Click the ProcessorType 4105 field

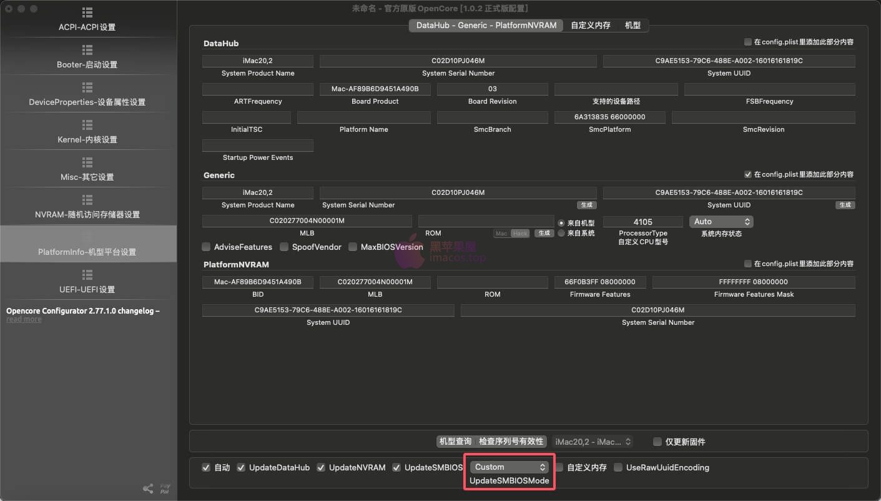point(643,222)
